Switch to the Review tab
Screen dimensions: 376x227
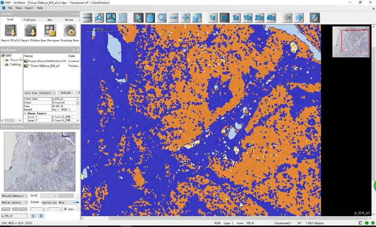(x=69, y=20)
